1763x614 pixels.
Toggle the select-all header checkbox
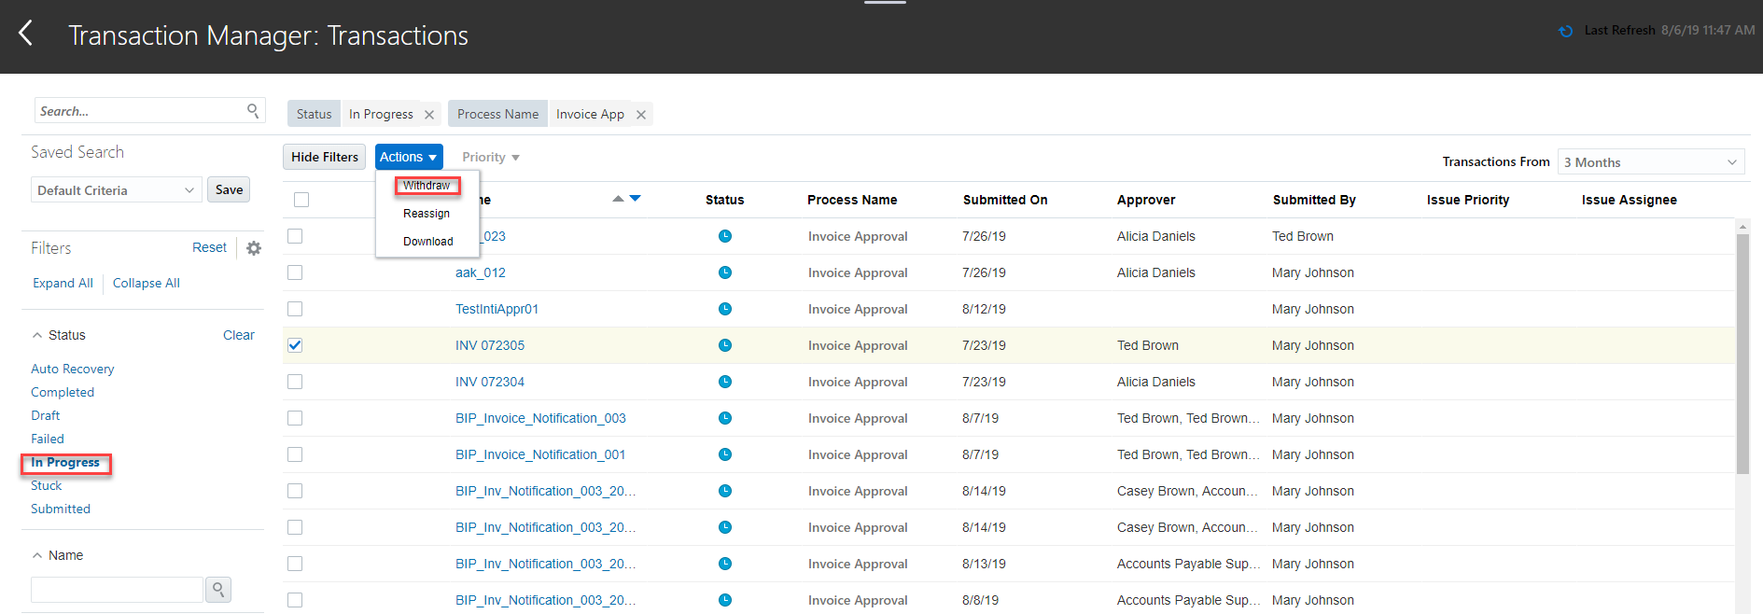coord(301,200)
